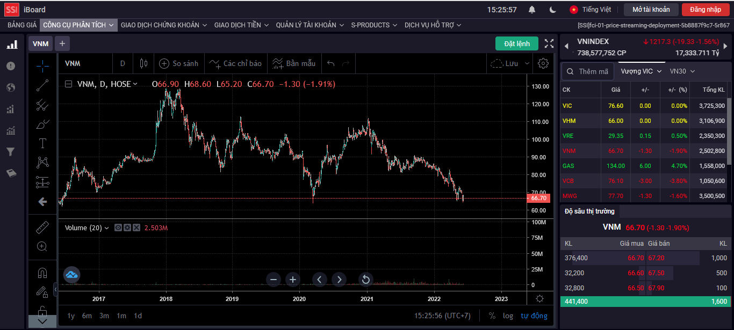This screenshot has width=734, height=330.
Task: Open S-PRODUCTS menu
Action: (x=374, y=25)
